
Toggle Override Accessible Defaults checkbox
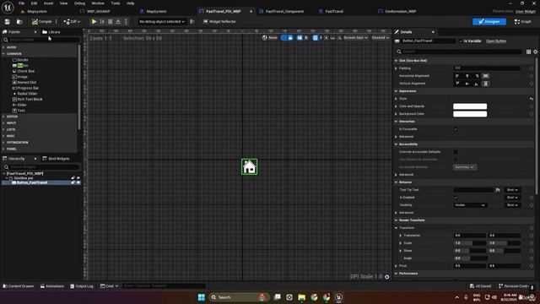pyautogui.click(x=456, y=152)
